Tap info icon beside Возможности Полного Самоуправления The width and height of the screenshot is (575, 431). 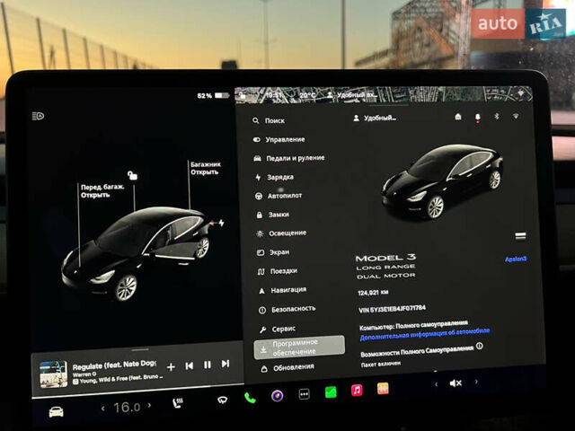point(479,346)
